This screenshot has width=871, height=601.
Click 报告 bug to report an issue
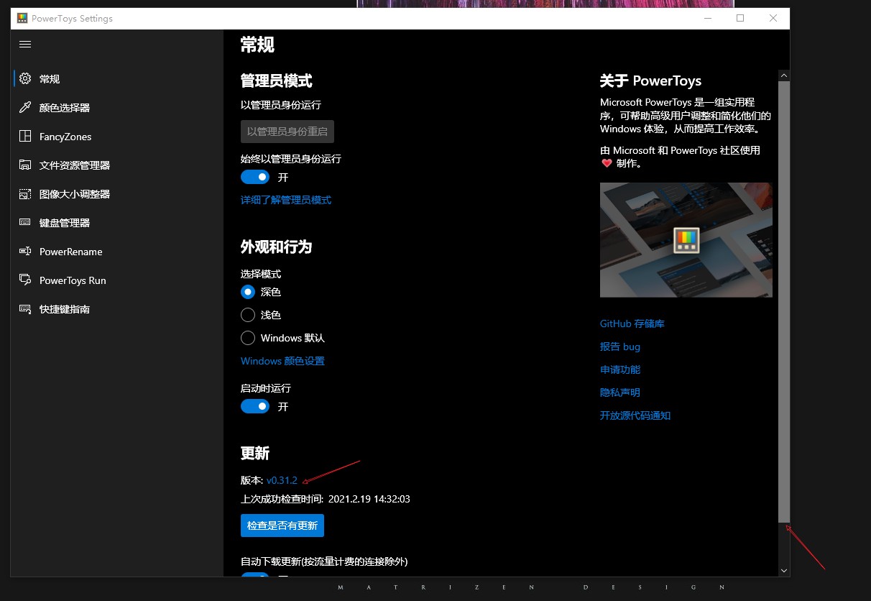pyautogui.click(x=619, y=347)
